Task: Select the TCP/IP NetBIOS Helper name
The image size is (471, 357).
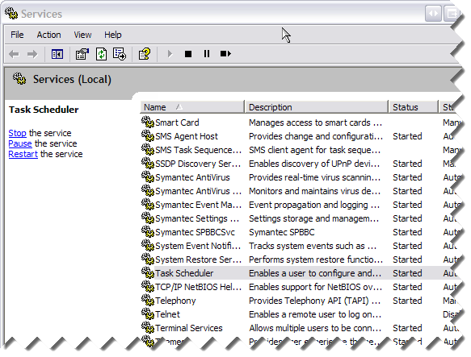Action: coord(198,287)
